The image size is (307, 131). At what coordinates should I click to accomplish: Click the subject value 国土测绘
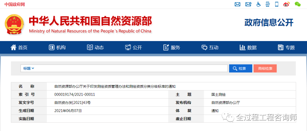pos(219,95)
